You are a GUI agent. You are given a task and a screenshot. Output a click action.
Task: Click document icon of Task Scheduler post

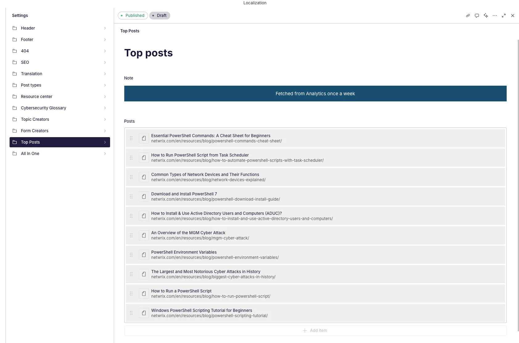coord(144,158)
